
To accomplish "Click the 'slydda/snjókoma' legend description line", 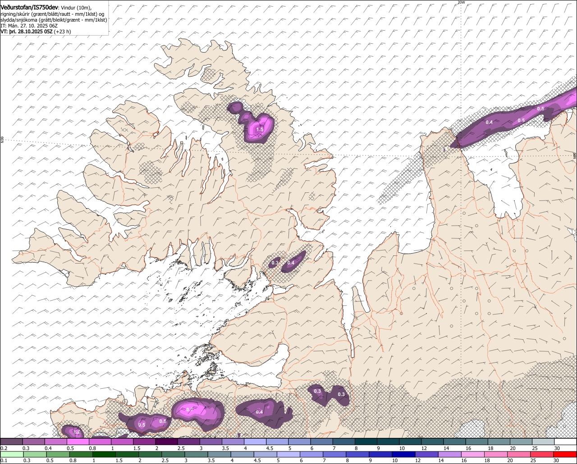I will pyautogui.click(x=54, y=20).
